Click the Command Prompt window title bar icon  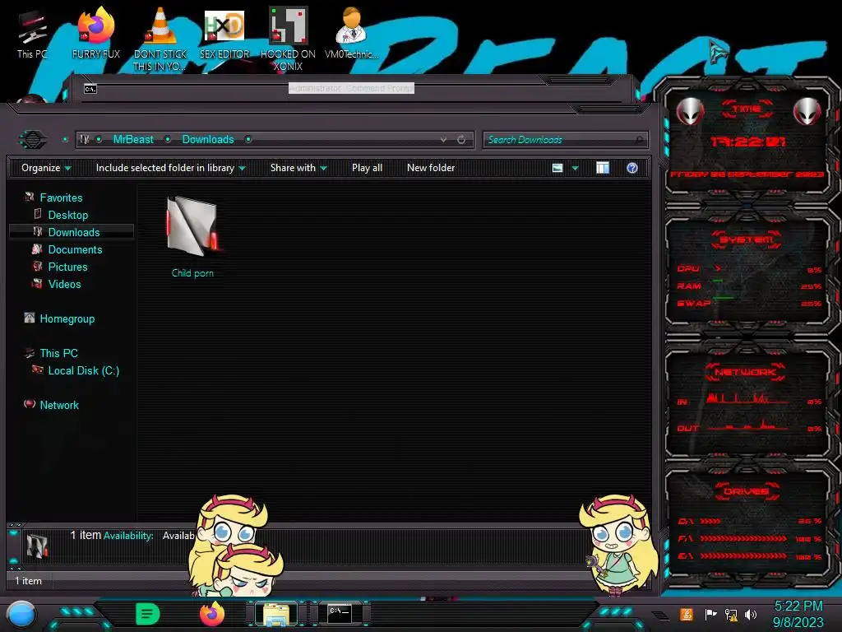tap(90, 89)
